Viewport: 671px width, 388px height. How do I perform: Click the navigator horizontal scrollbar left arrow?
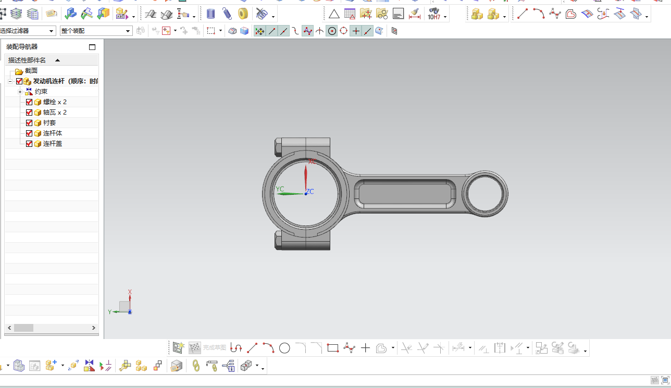tap(9, 328)
